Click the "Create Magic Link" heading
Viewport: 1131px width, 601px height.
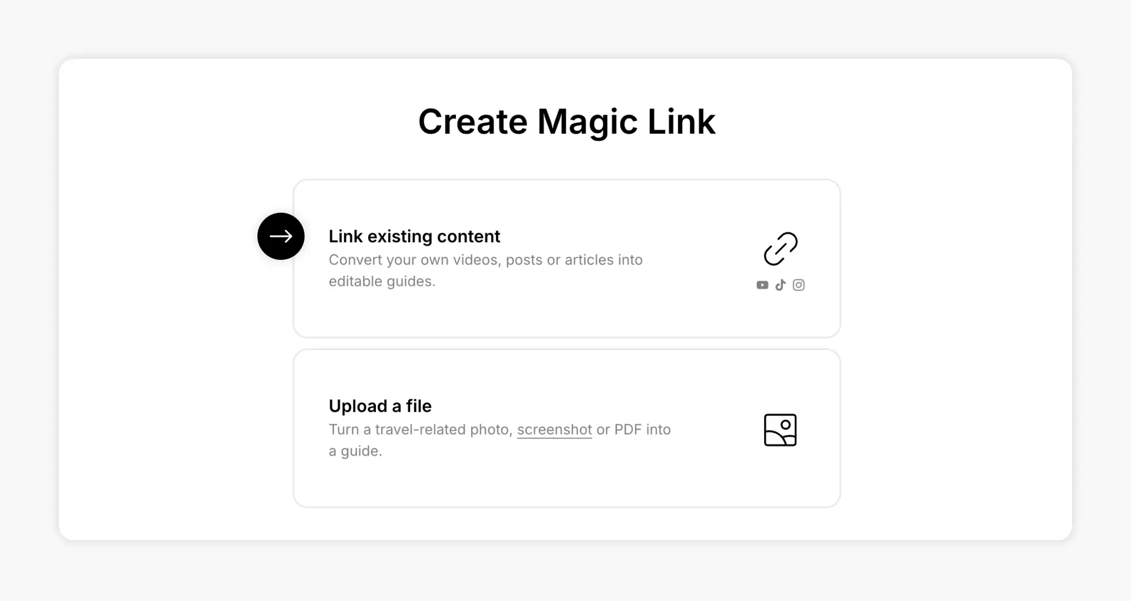click(567, 122)
